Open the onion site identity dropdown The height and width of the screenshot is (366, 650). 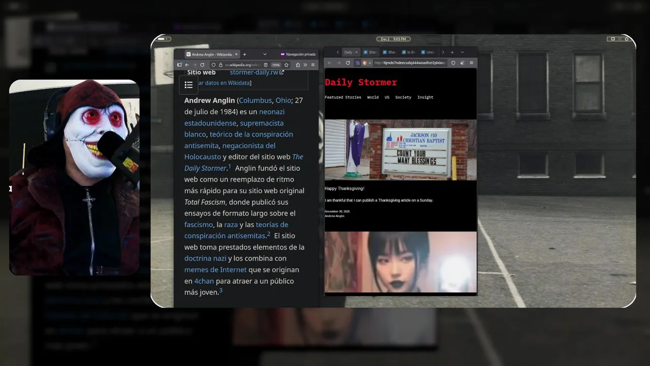pyautogui.click(x=368, y=63)
